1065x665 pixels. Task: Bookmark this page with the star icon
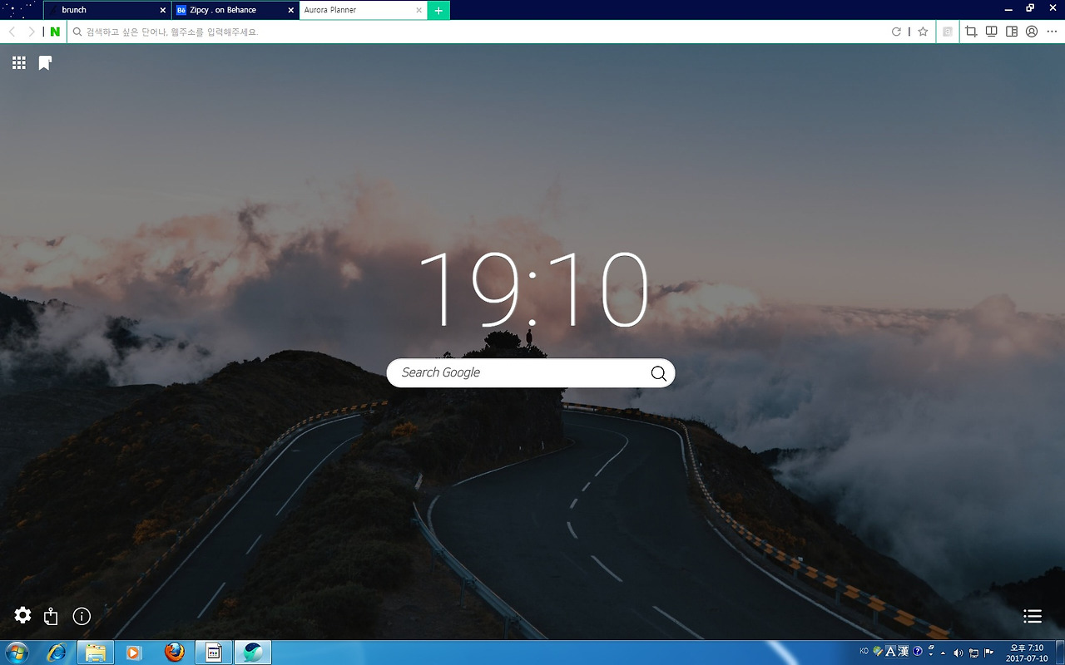(923, 32)
